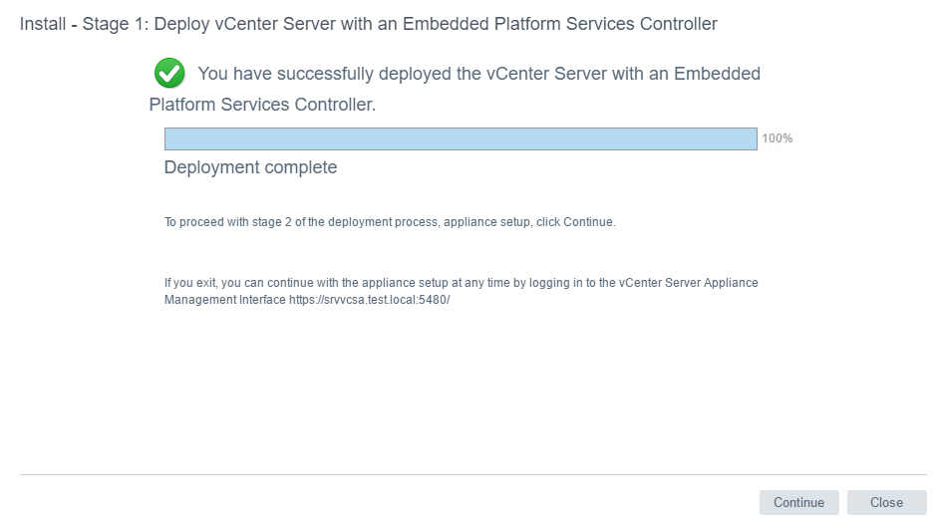Click the successfully deployed vCenter Server message
This screenshot has height=524, width=942.
click(x=455, y=89)
